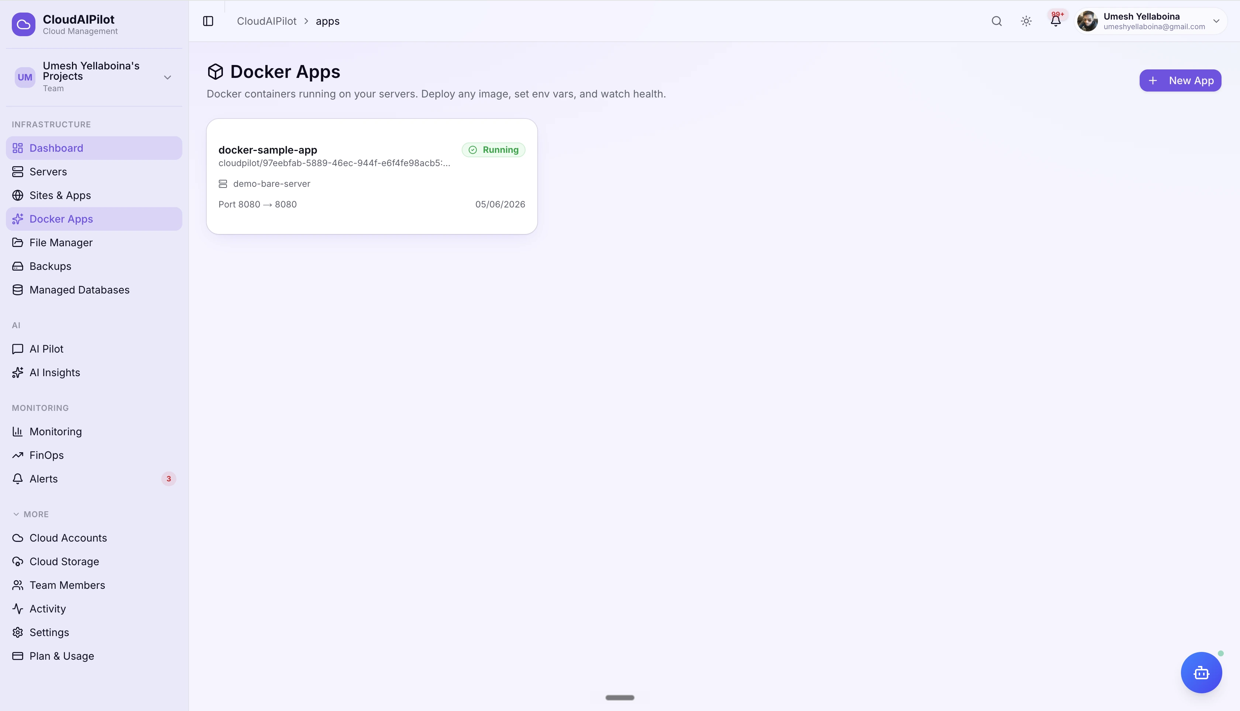
Task: Click the Cloud Accounts cloud icon
Action: click(18, 537)
